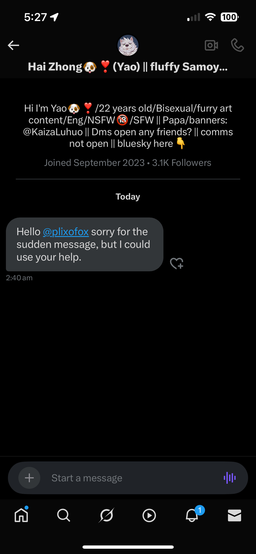Tap the profile bio text
The width and height of the screenshot is (256, 554).
click(128, 126)
